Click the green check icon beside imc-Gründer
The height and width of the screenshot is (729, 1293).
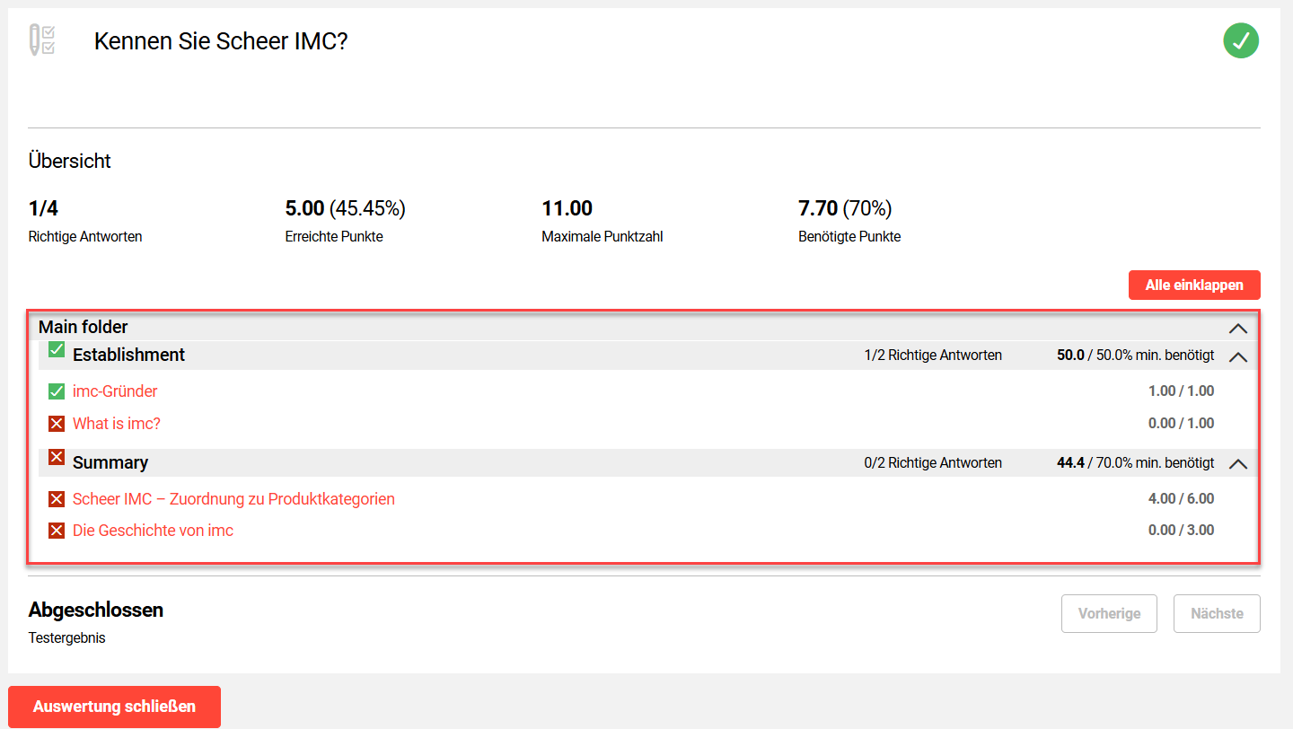coord(57,391)
